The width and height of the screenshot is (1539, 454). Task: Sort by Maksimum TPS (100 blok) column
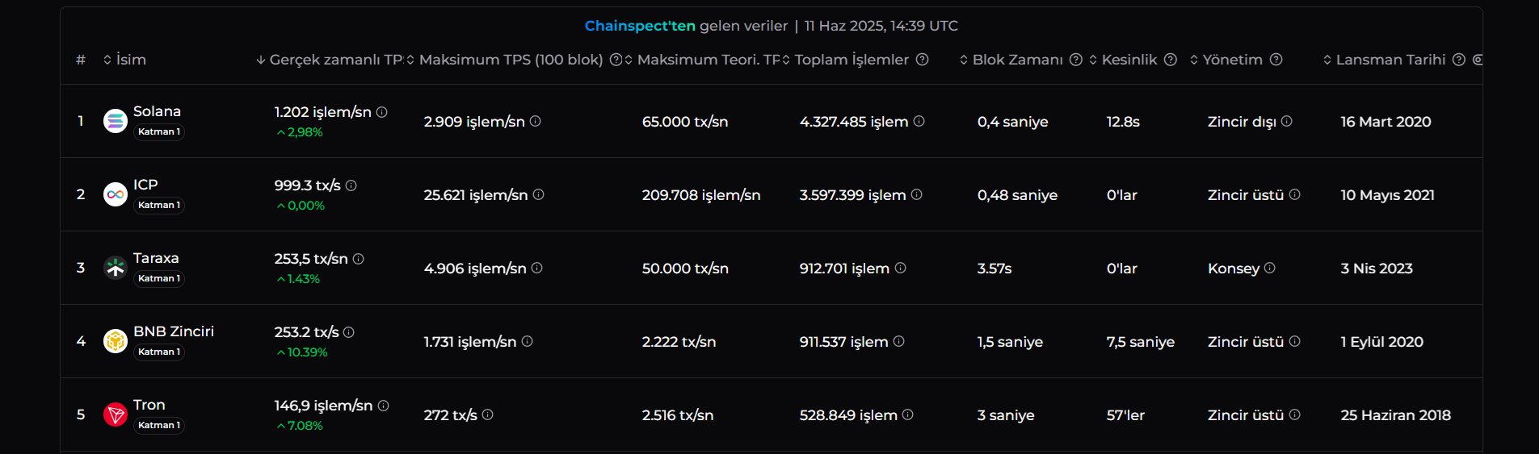pyautogui.click(x=505, y=60)
